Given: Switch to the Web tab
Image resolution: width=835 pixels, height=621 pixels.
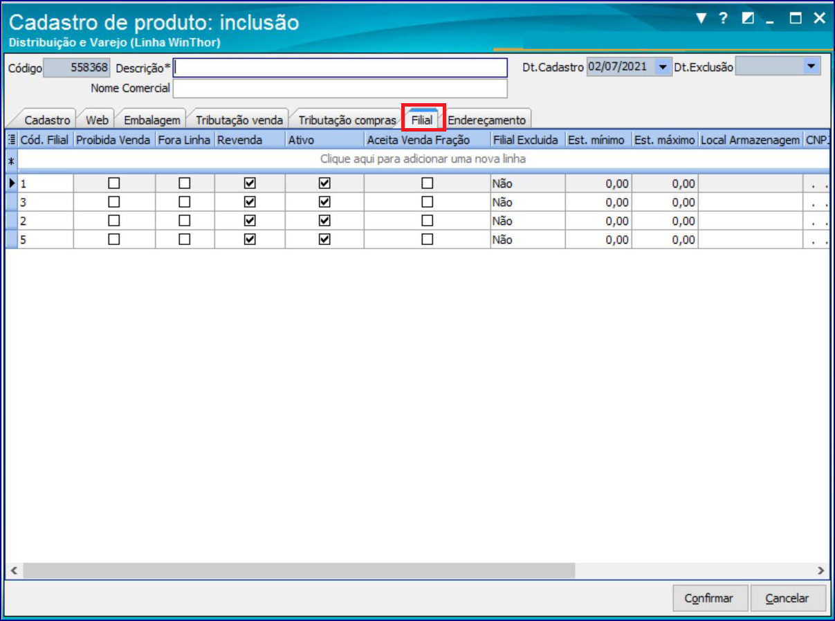Looking at the screenshot, I should pyautogui.click(x=97, y=120).
